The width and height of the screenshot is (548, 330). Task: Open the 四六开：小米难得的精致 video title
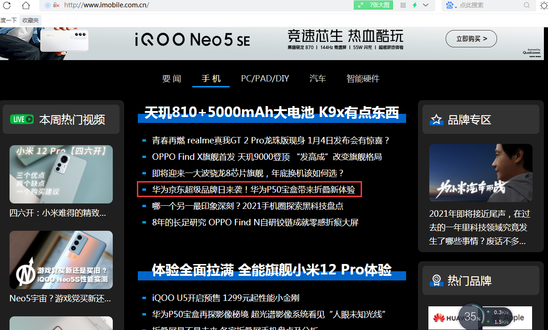click(x=58, y=213)
